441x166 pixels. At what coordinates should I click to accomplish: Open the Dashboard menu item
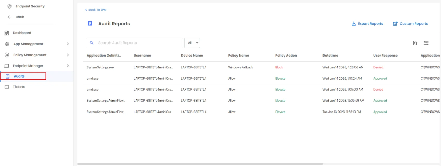[x=22, y=33]
